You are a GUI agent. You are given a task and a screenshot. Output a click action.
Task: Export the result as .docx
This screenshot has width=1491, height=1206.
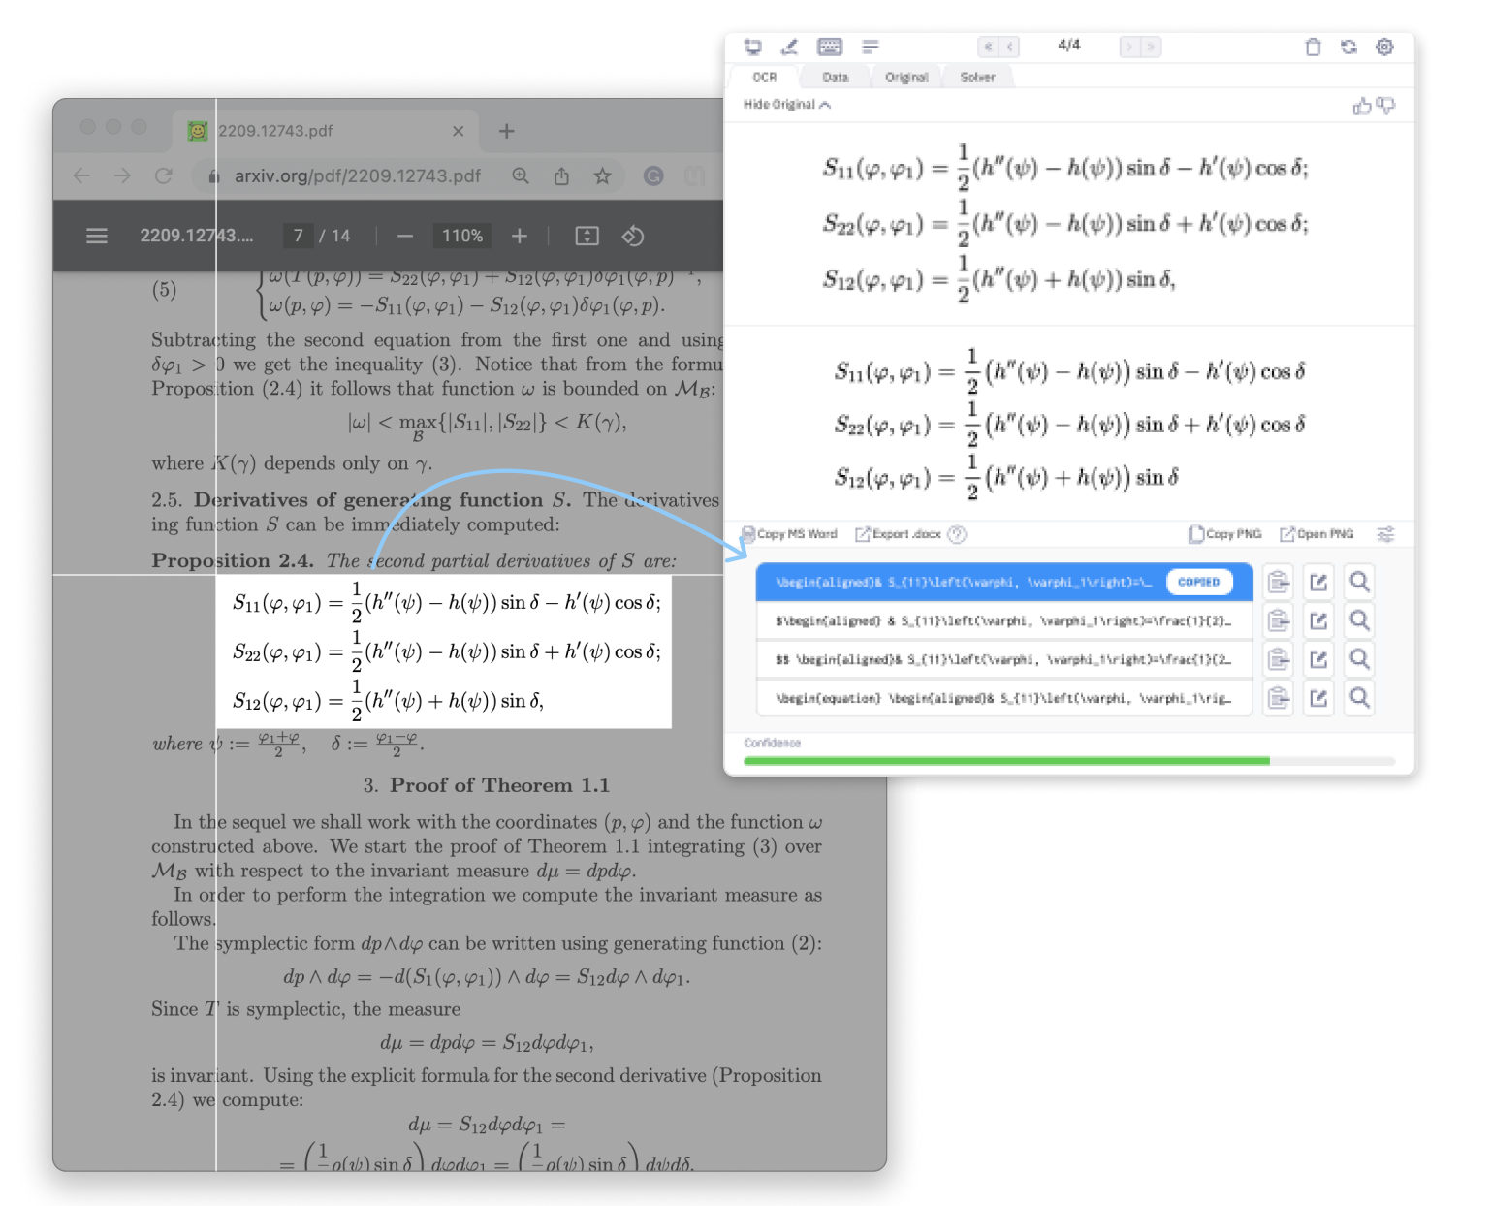coord(897,534)
